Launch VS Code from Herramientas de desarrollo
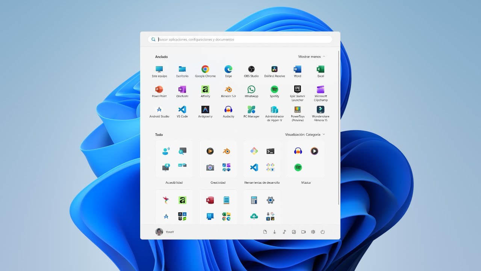Image resolution: width=481 pixels, height=271 pixels. point(254,167)
